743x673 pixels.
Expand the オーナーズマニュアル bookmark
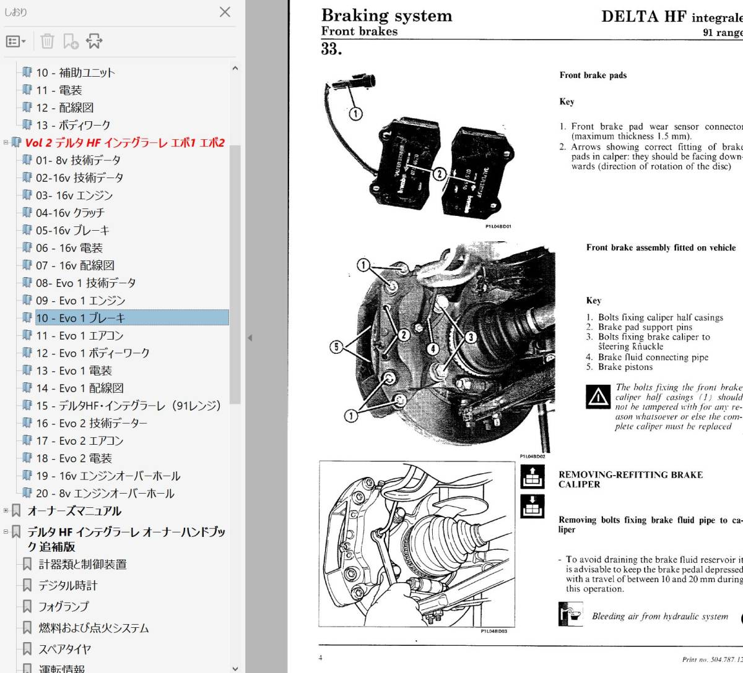[6, 511]
